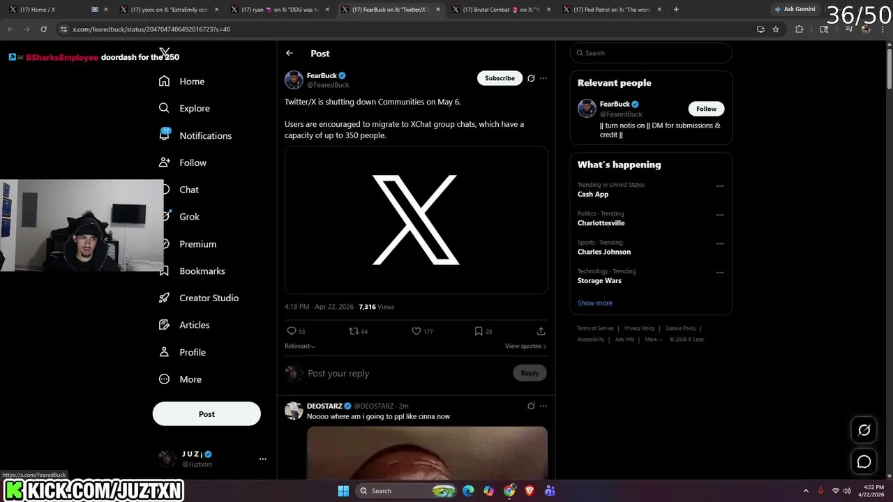Click the Ask Gemini button
The height and width of the screenshot is (502, 893).
tap(795, 10)
